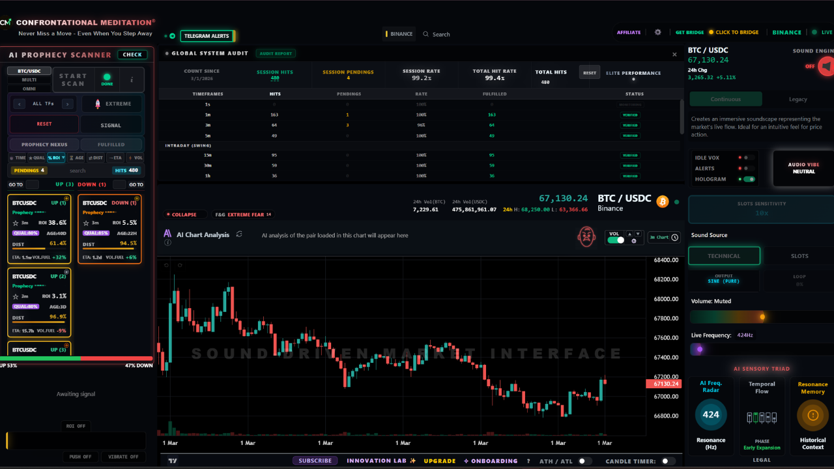Click the TradingView logo below the chart
Screen dimensions: 834x469
coord(173,461)
